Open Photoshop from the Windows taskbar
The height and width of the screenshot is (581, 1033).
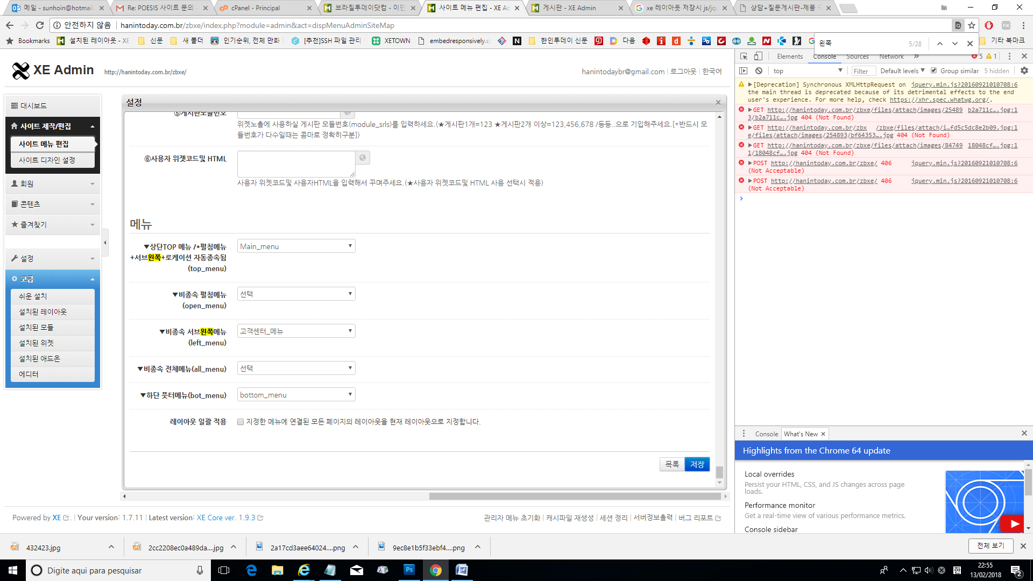(x=409, y=570)
